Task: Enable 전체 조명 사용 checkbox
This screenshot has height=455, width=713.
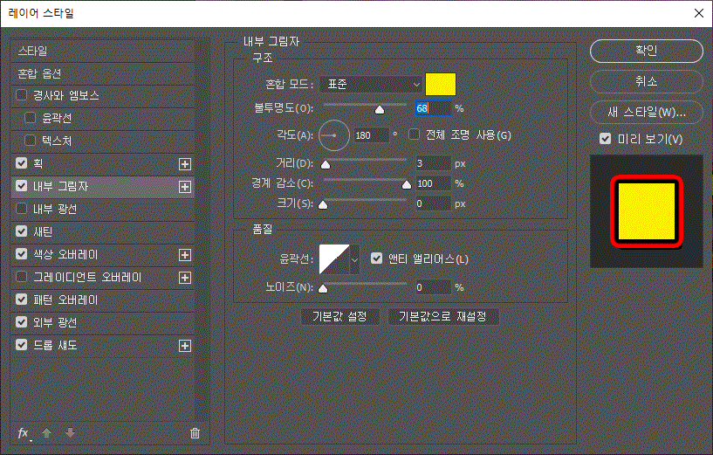Action: coord(414,134)
